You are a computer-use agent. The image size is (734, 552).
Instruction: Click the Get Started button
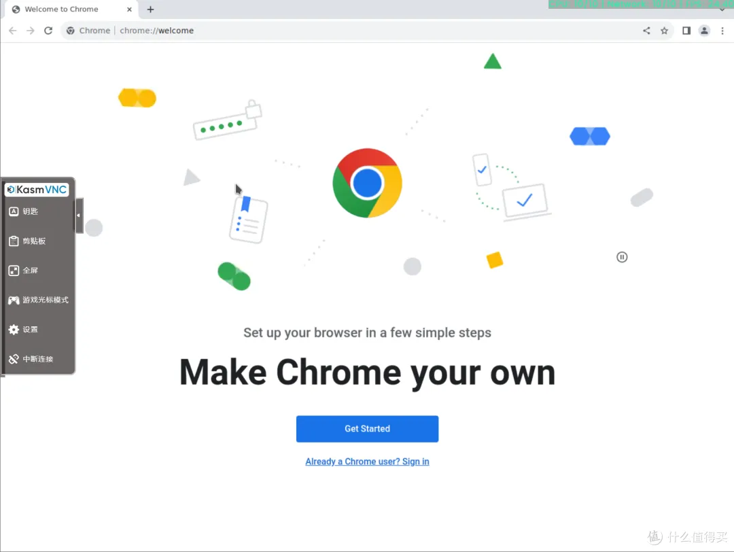coord(367,429)
